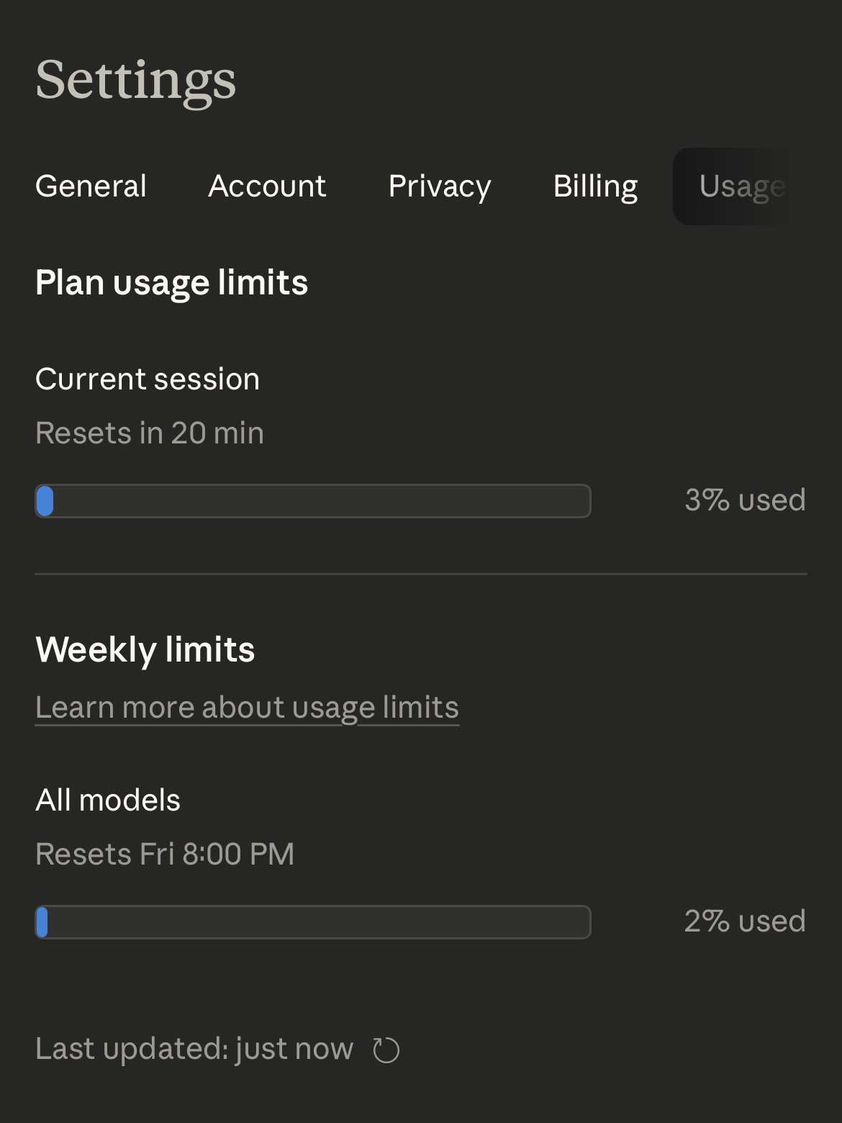Click the 2% used indicator
842x1123 pixels.
tap(745, 921)
